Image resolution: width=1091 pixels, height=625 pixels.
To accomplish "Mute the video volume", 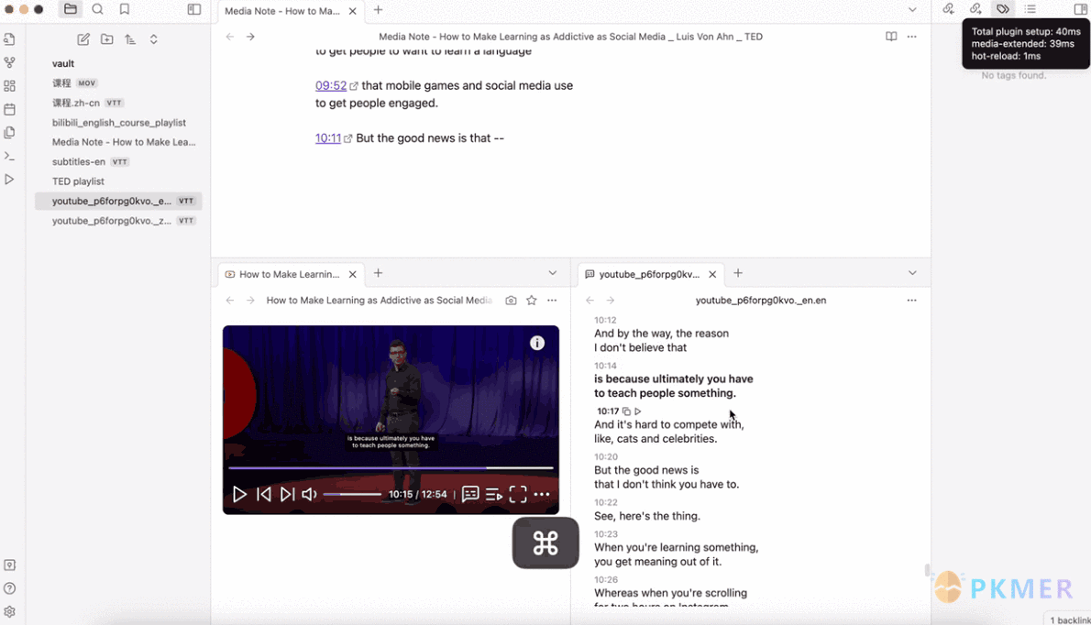I will click(x=310, y=494).
